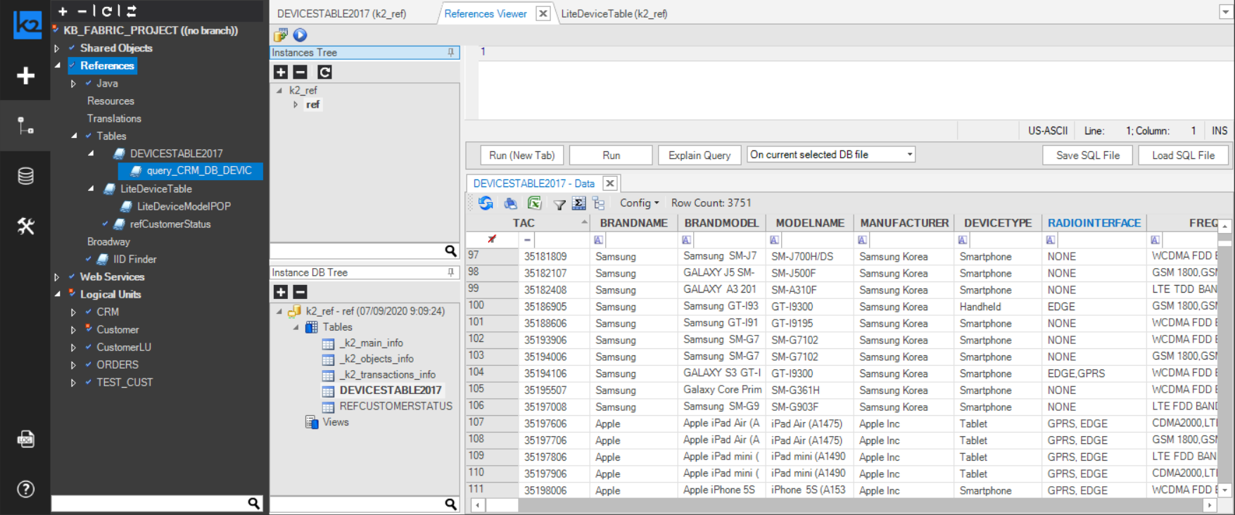Click the funnel filter icon

pos(559,204)
